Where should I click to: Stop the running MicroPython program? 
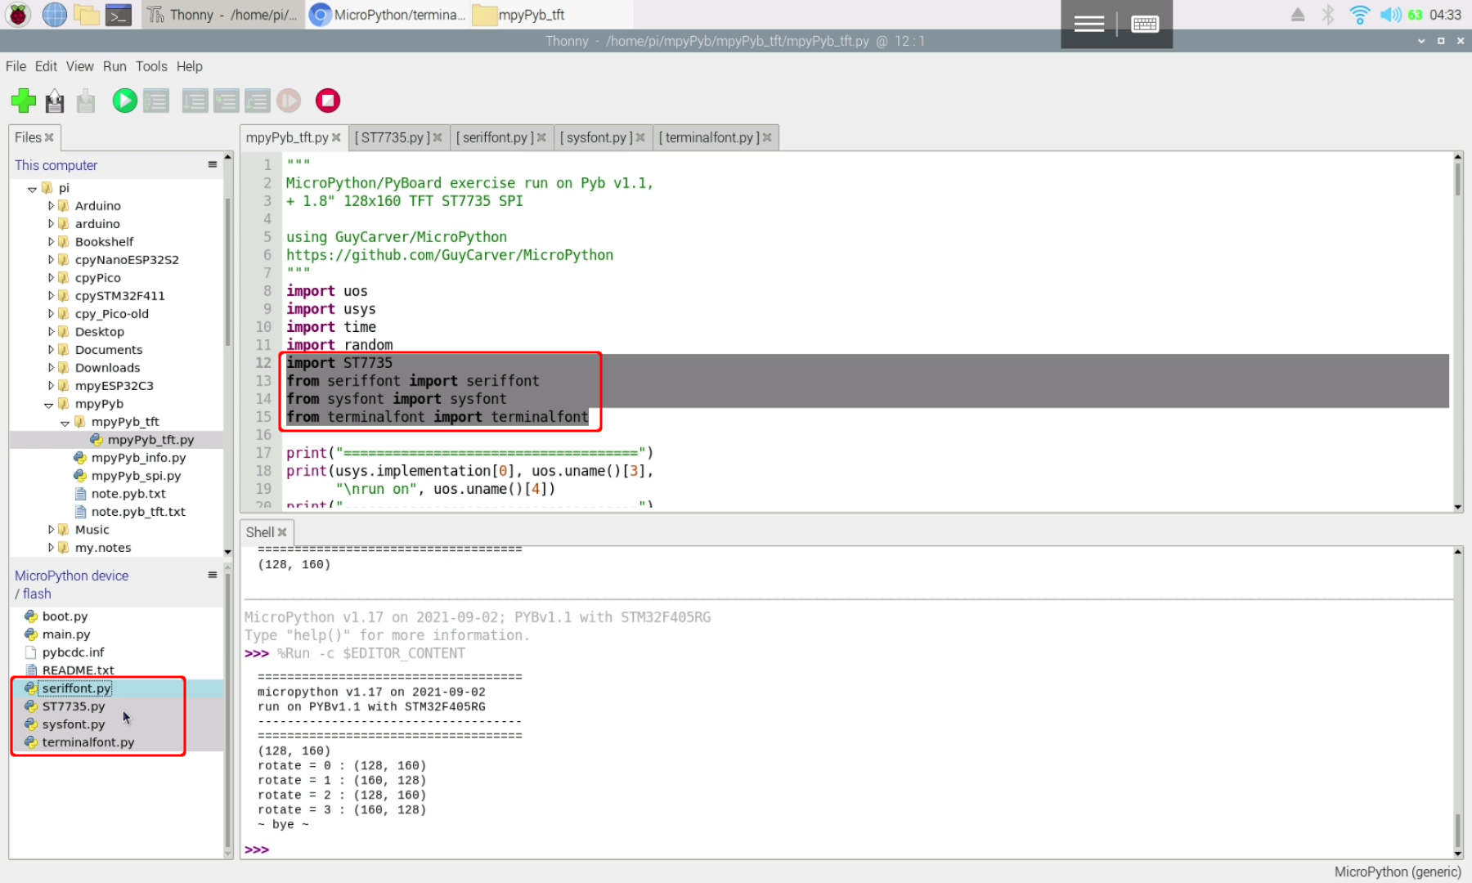click(x=327, y=101)
